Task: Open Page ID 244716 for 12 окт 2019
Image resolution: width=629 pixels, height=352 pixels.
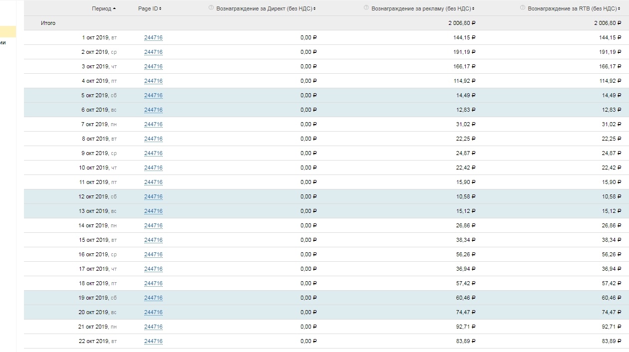Action: click(153, 196)
